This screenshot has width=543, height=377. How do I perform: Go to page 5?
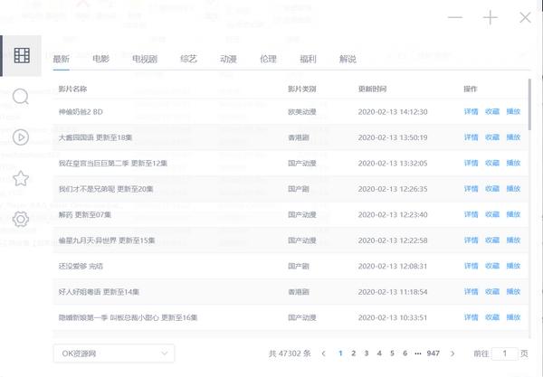coord(392,353)
